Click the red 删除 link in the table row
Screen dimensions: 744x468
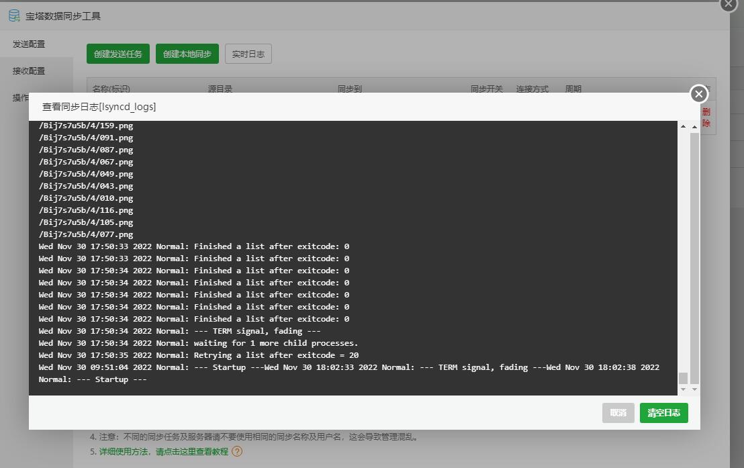click(706, 118)
